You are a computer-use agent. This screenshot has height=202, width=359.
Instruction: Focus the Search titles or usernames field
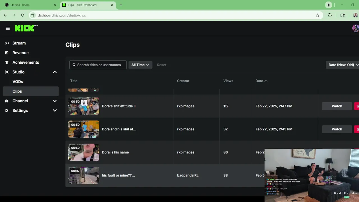(98, 65)
